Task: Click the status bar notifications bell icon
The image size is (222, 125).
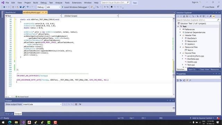Action: tap(218, 118)
